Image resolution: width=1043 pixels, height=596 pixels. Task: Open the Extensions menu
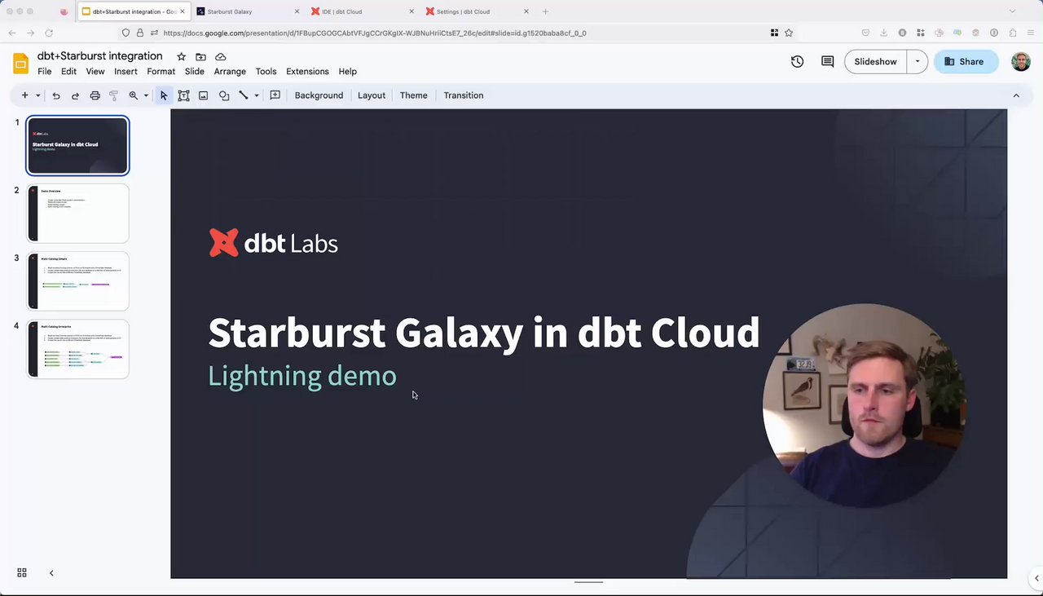click(x=307, y=72)
